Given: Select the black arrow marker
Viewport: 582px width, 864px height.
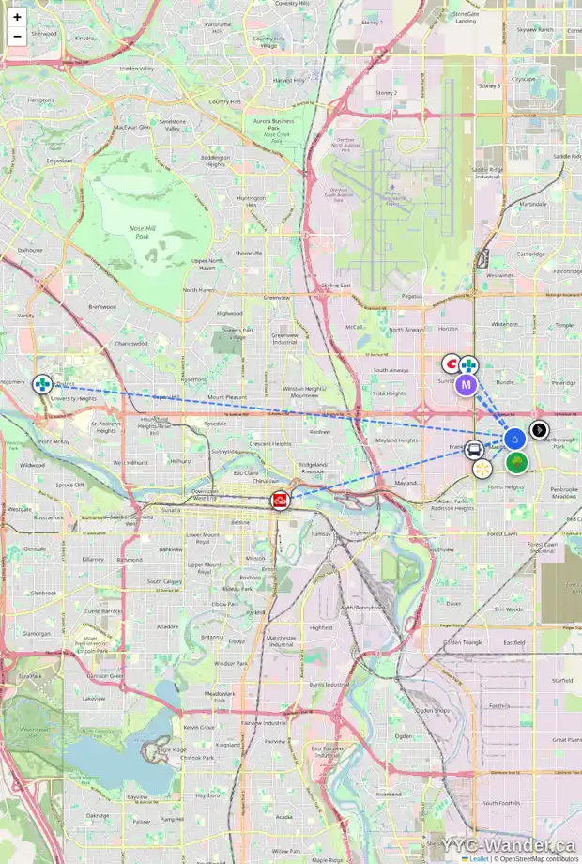Looking at the screenshot, I should point(539,430).
